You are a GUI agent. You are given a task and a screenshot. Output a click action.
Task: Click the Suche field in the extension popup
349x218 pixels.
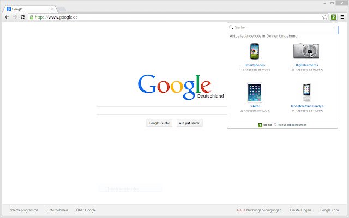[282, 27]
